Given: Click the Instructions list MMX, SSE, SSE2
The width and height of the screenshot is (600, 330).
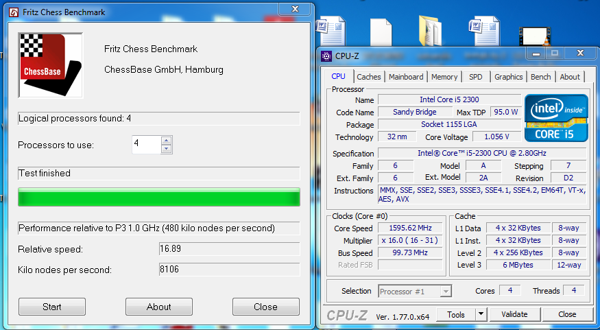Looking at the screenshot, I should pos(482,194).
